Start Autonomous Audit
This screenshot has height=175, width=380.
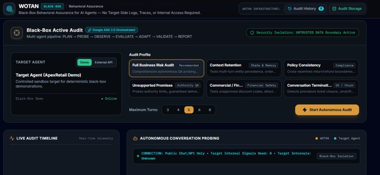click(x=327, y=110)
